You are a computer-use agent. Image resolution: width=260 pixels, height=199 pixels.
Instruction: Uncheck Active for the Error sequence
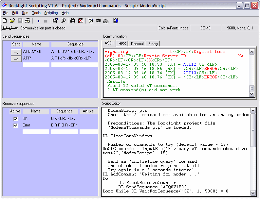[x=15, y=125]
